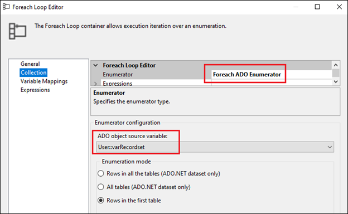Click the Foreach Loop container icon
The image size is (348, 214).
(17, 31)
